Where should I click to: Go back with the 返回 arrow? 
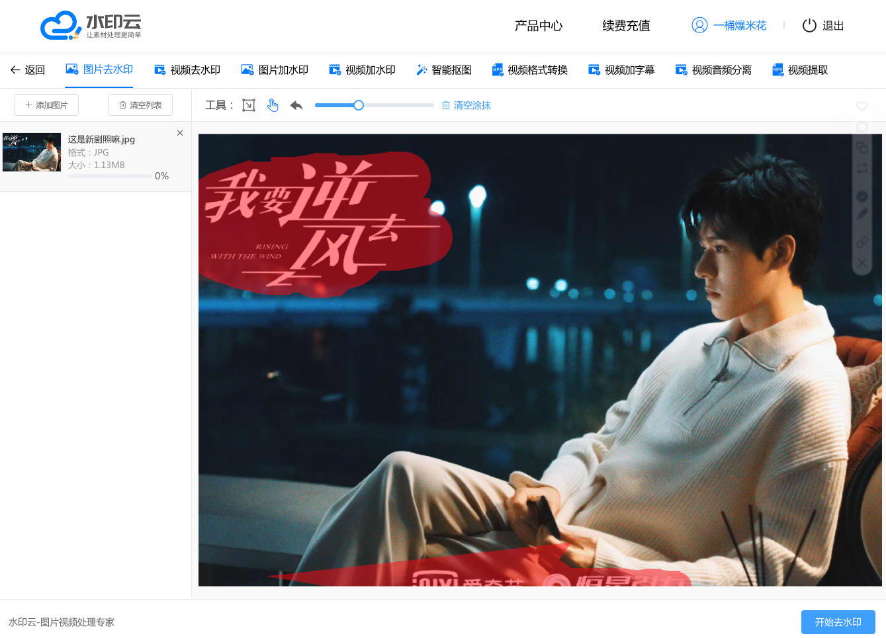click(x=27, y=70)
